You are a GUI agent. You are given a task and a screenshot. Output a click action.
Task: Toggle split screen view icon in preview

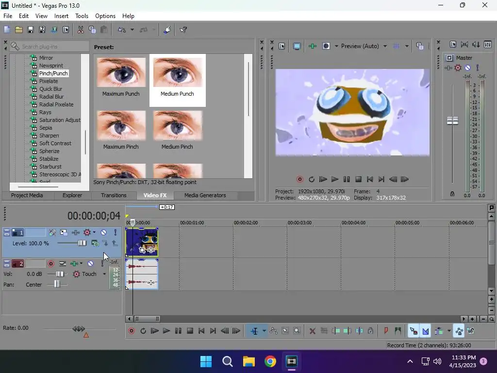click(326, 46)
